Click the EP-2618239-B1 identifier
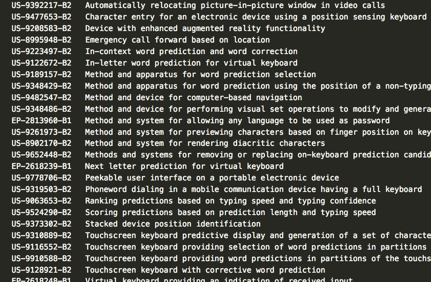 [x=42, y=166]
